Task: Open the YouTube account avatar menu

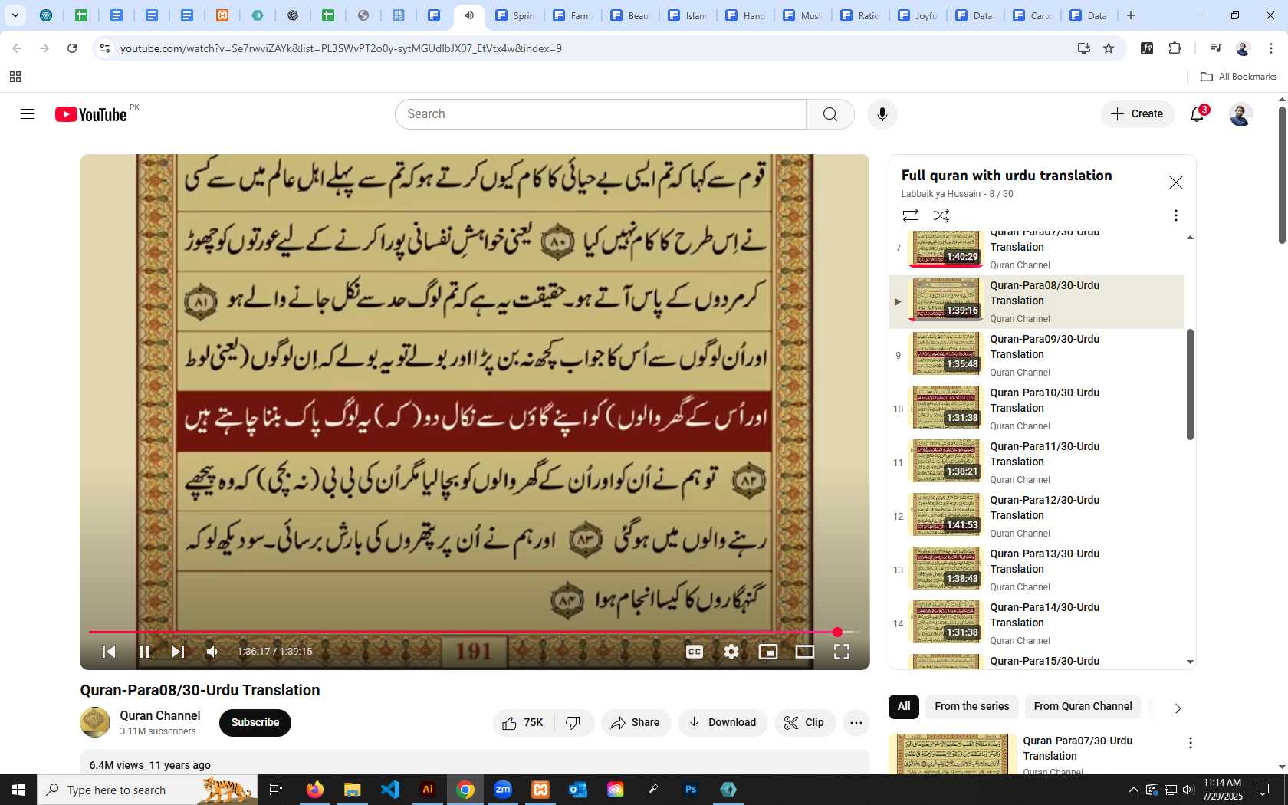Action: (x=1240, y=114)
